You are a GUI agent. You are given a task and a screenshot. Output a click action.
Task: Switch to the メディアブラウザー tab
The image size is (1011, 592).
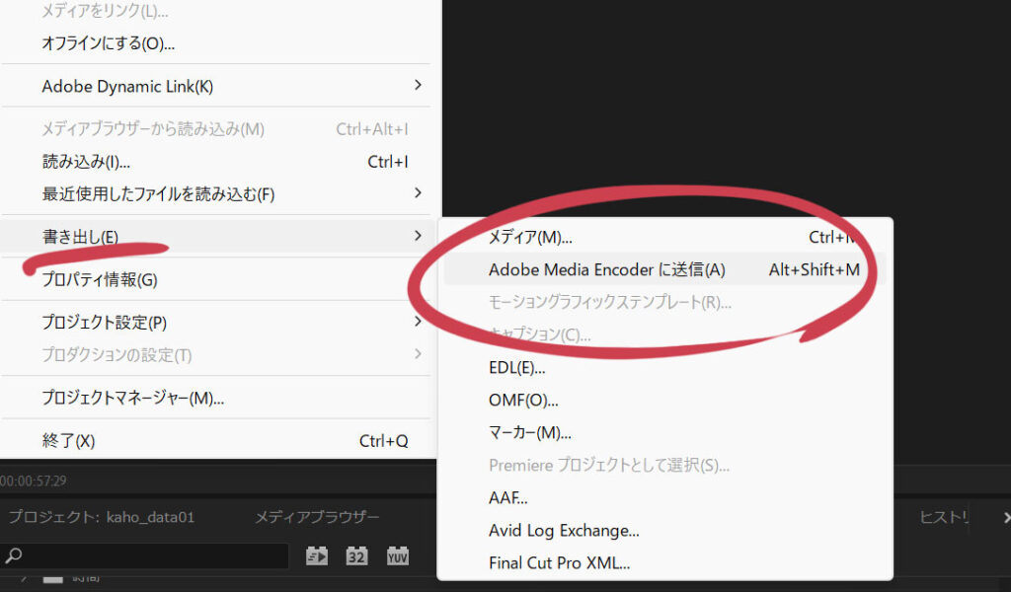[317, 517]
